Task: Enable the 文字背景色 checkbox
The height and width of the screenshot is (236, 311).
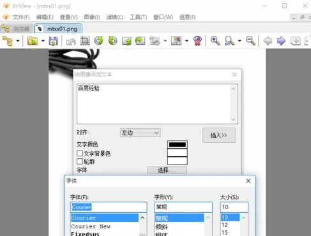Action: click(80, 154)
